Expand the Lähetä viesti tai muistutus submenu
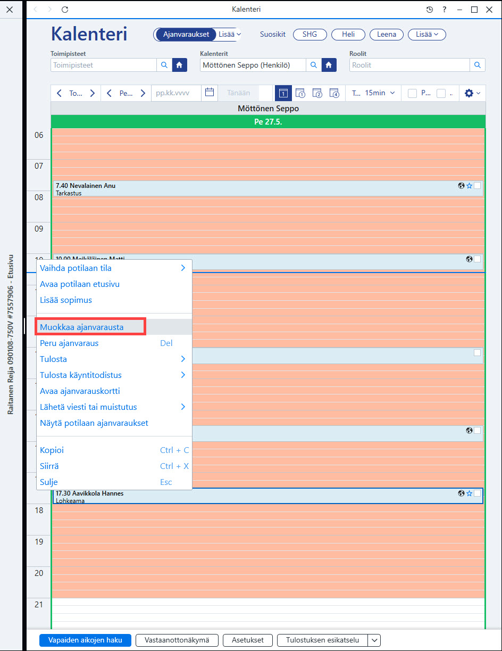Image resolution: width=502 pixels, height=651 pixels. point(183,407)
